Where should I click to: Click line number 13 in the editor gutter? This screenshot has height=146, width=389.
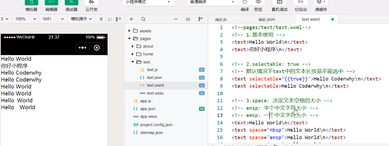click(220, 115)
